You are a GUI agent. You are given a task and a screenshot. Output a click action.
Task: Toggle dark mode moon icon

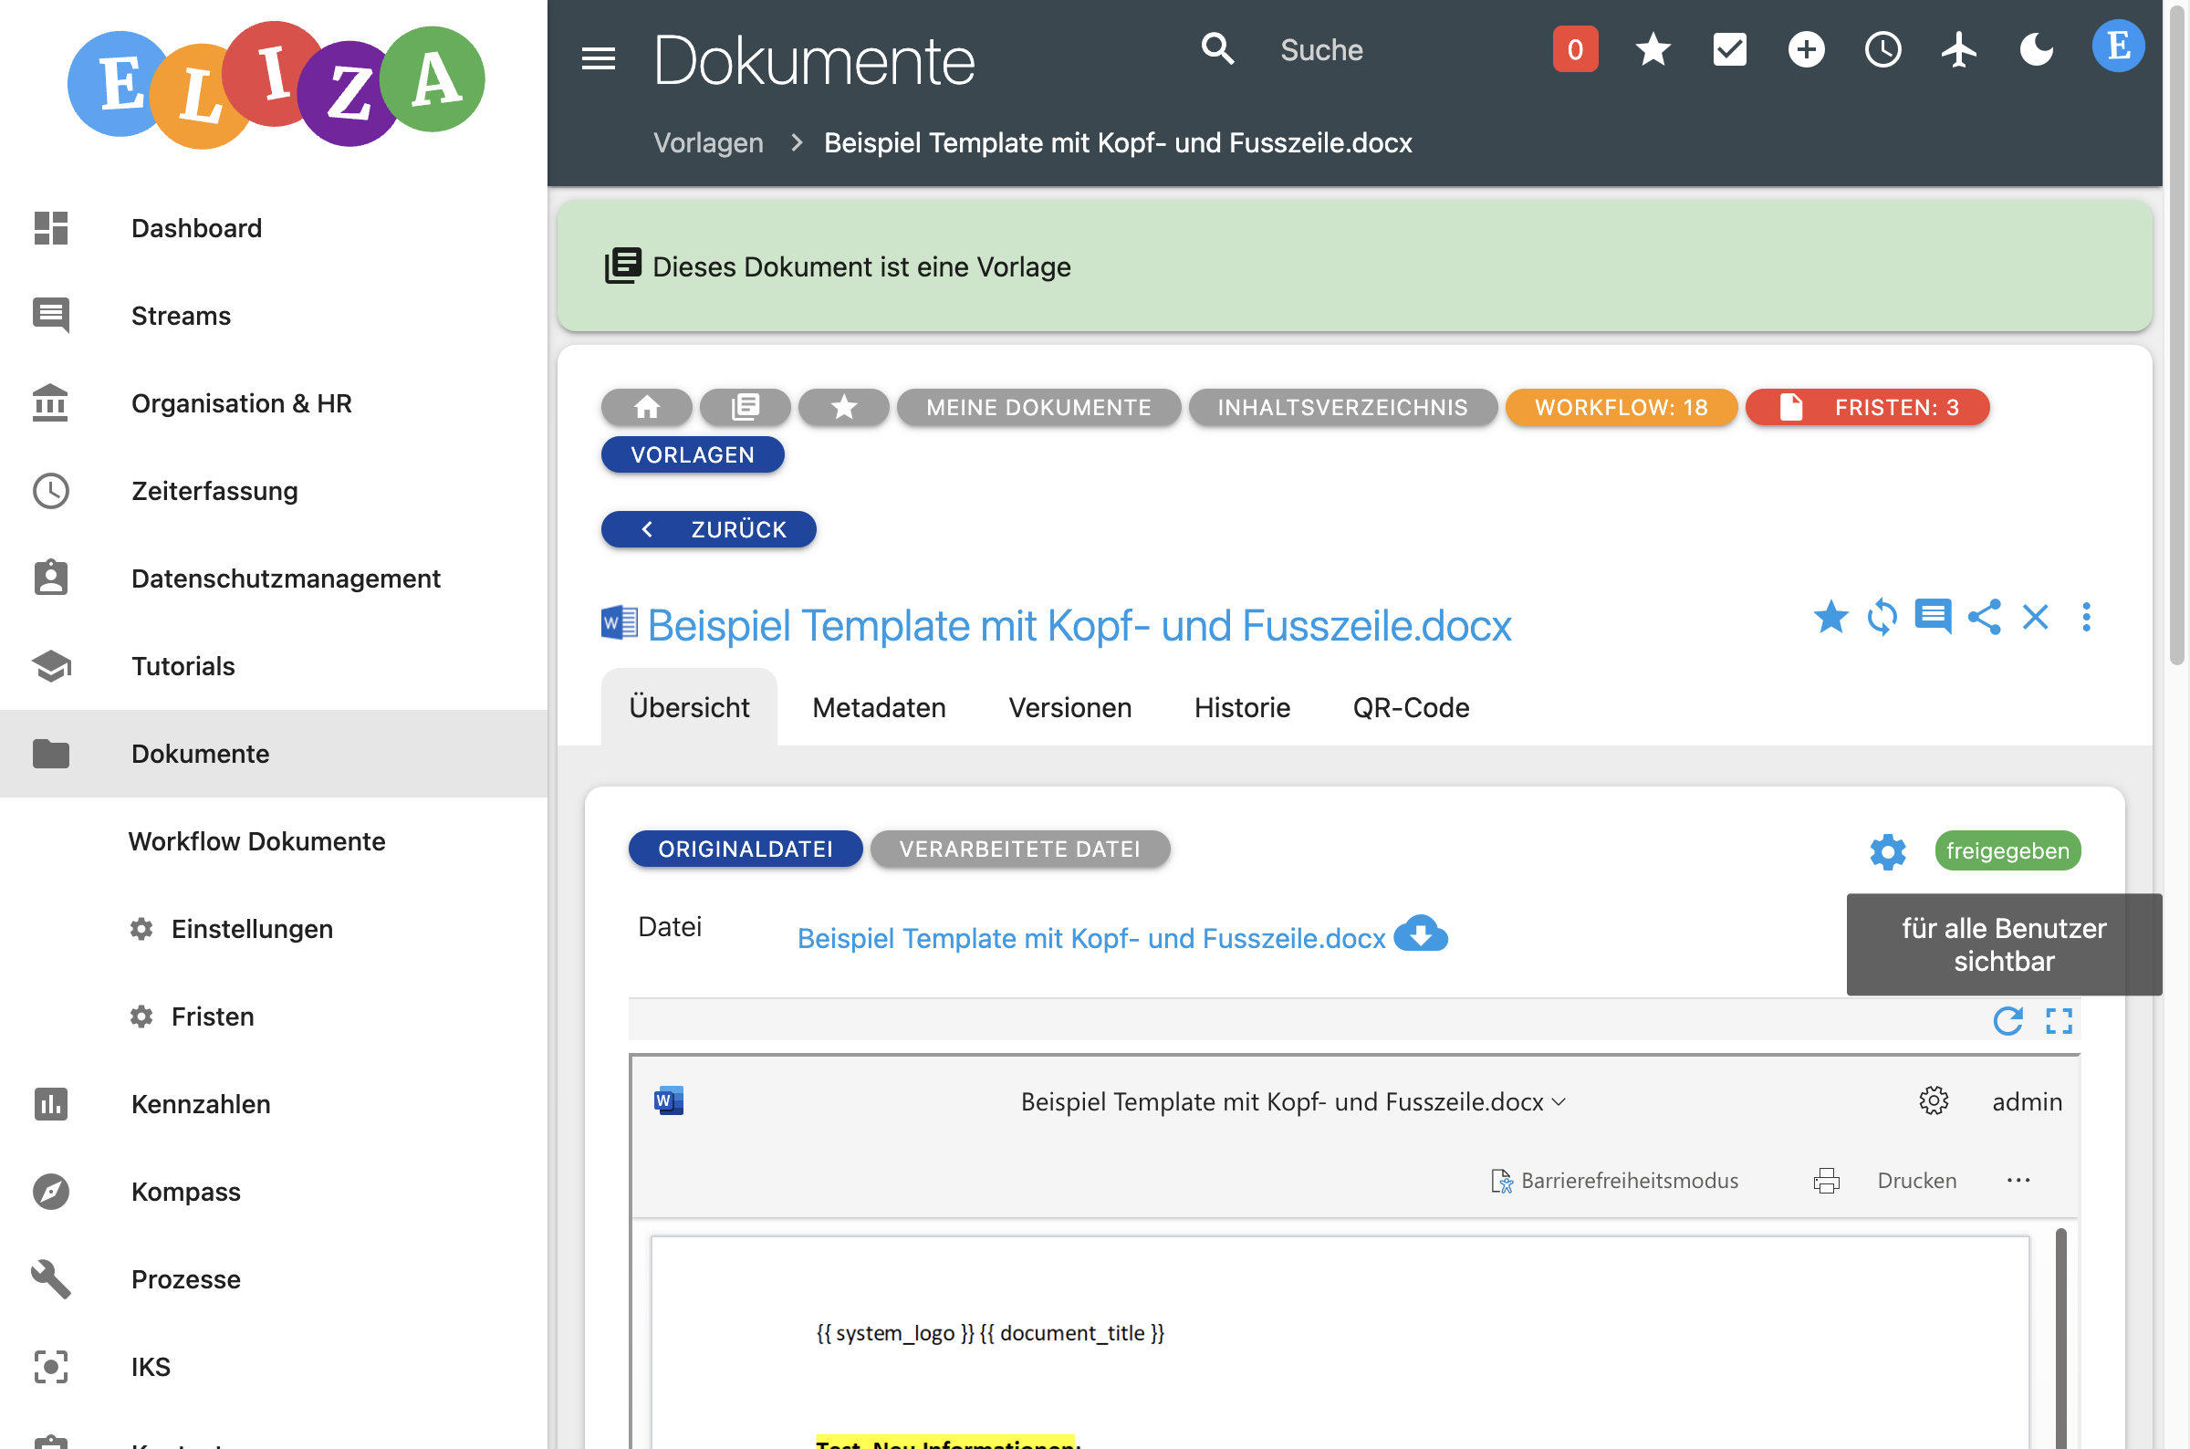pyautogui.click(x=2036, y=49)
